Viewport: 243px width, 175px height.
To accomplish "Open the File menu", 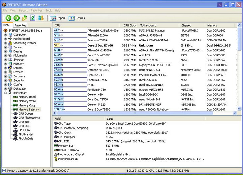I will click(5, 10).
